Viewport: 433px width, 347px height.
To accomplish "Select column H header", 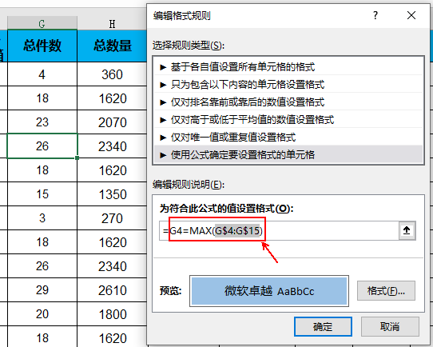I will click(112, 24).
